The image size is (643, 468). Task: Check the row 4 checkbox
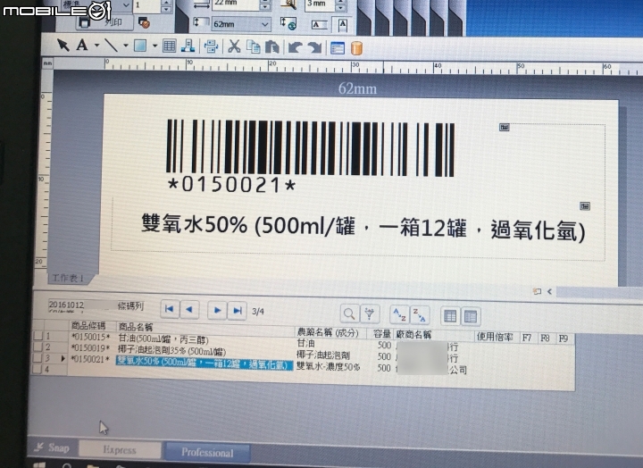tap(38, 369)
